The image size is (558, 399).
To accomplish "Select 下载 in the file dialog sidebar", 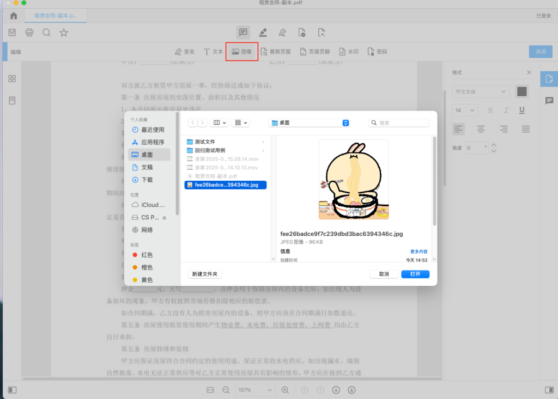I will [x=147, y=180].
